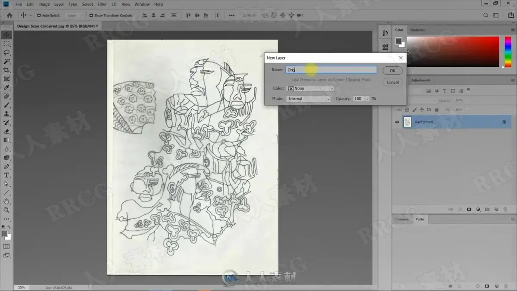This screenshot has width=517, height=291.
Task: Select the History Brush tool
Action: (x=6, y=123)
